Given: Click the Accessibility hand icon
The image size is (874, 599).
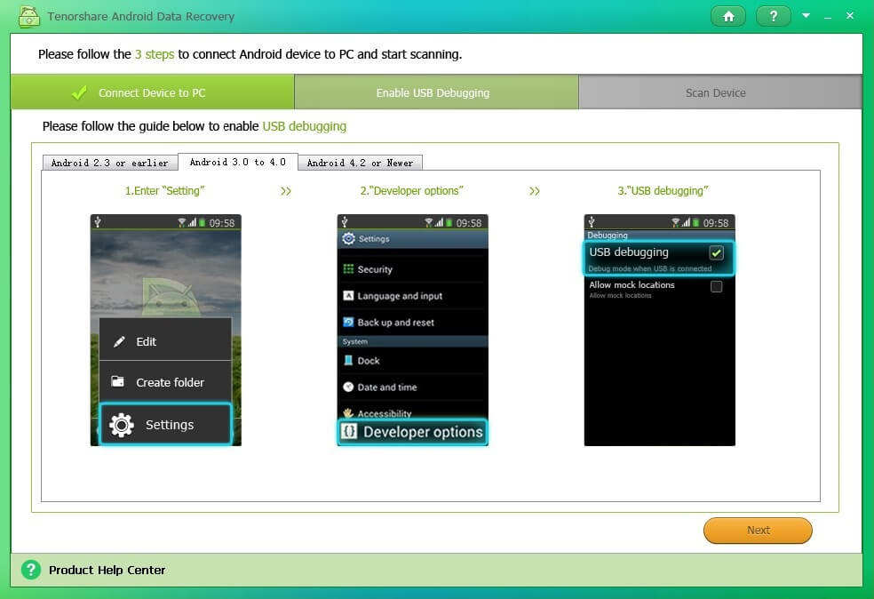Looking at the screenshot, I should pos(348,412).
